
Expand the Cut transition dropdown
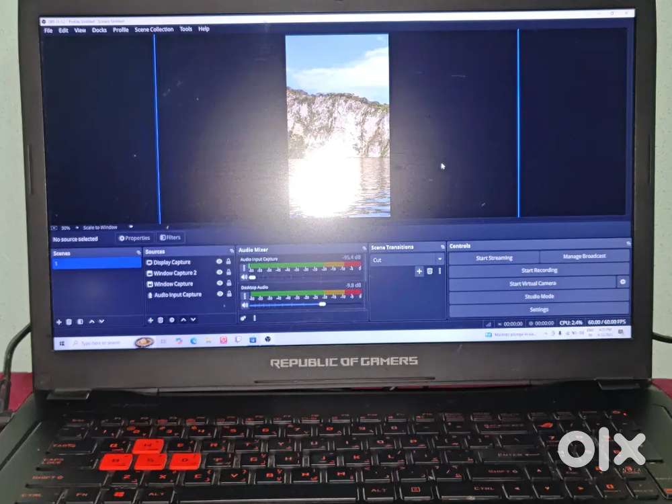tap(439, 259)
